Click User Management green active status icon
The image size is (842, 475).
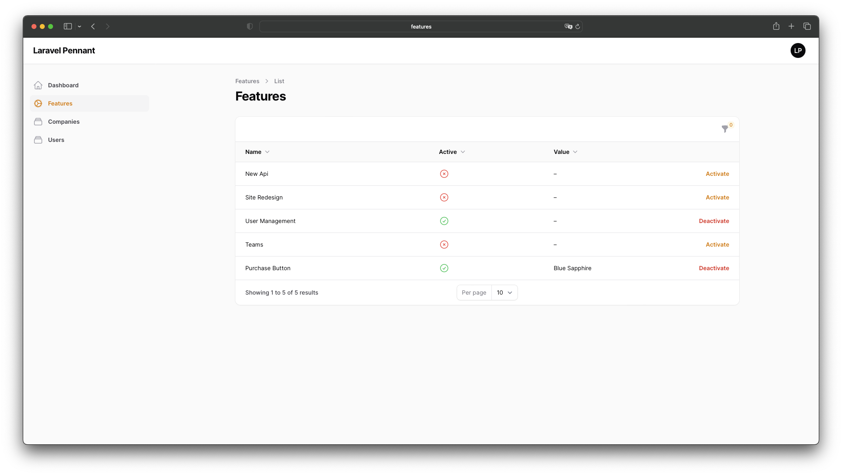click(x=444, y=221)
